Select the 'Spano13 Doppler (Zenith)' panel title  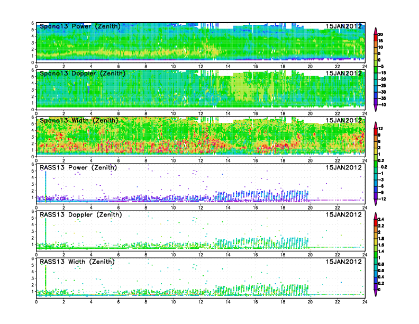(x=83, y=74)
